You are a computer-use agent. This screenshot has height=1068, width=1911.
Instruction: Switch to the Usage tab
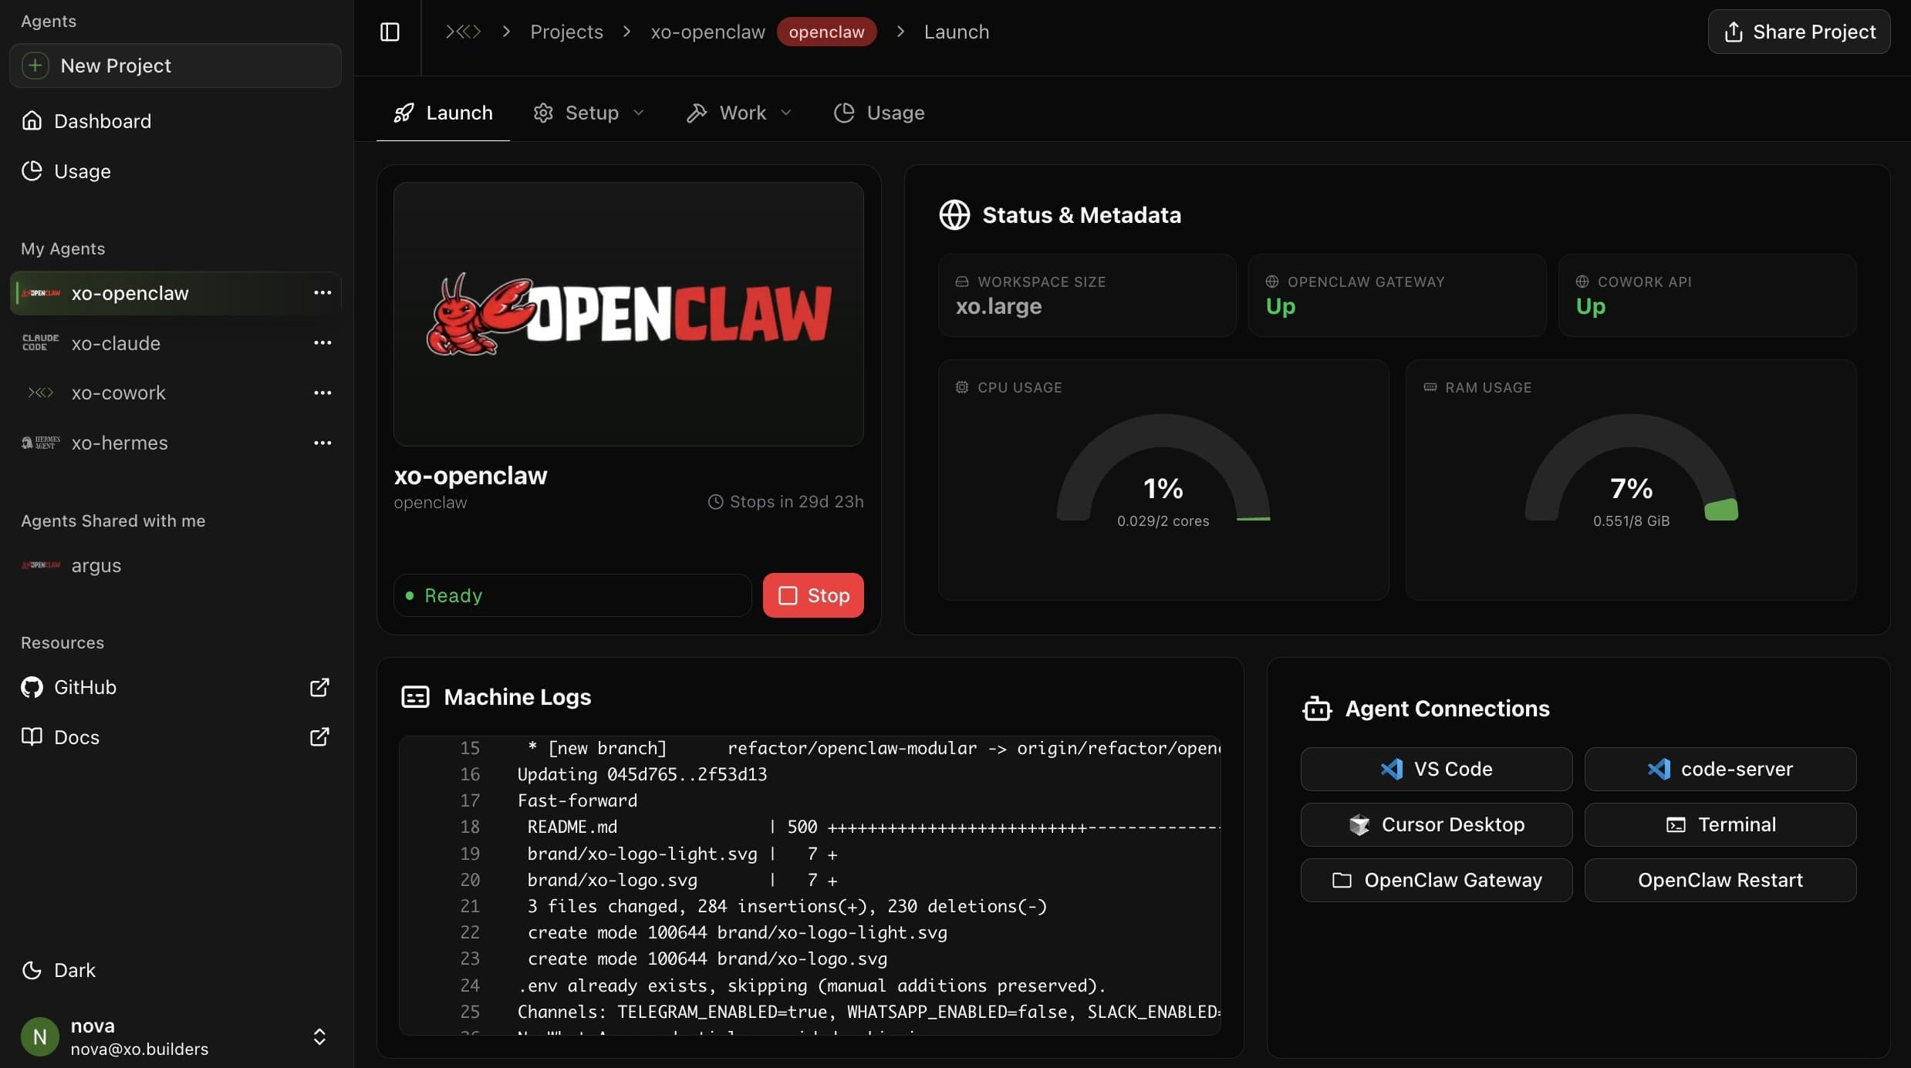tap(880, 113)
